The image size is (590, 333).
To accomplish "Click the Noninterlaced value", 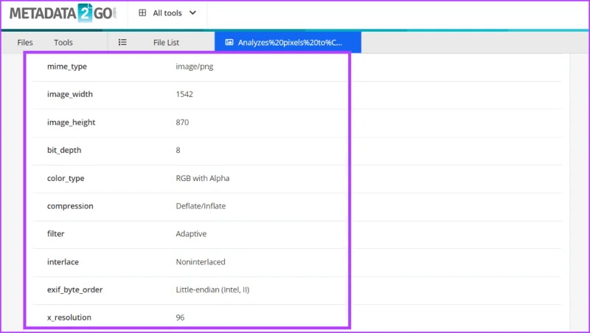I will click(201, 262).
